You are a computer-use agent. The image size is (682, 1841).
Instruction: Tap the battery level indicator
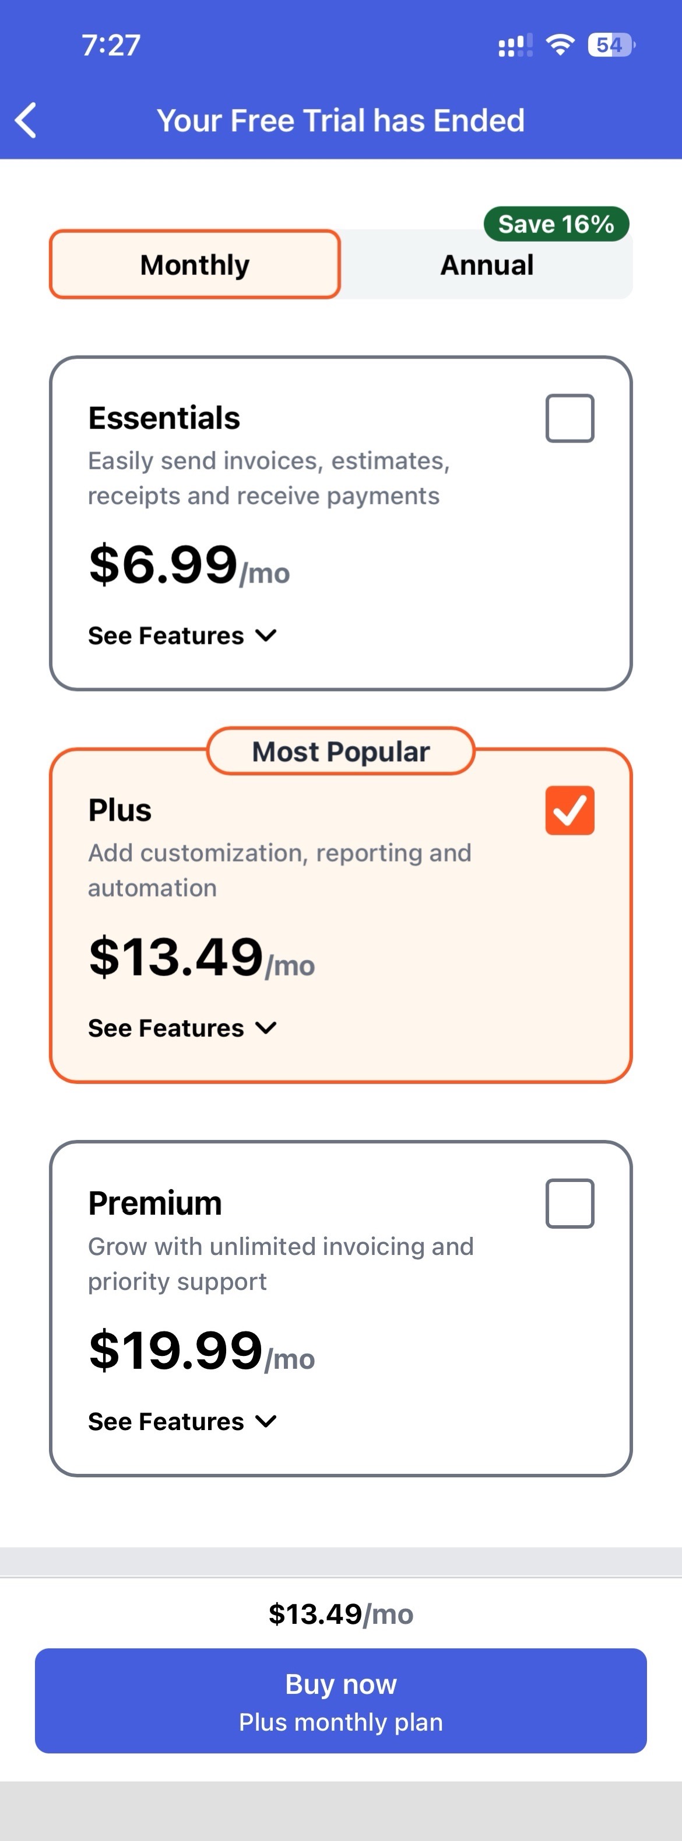(611, 45)
